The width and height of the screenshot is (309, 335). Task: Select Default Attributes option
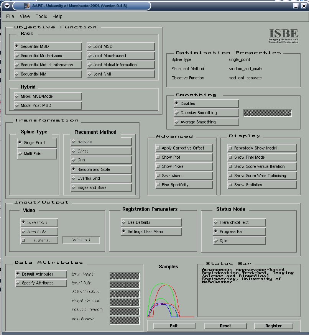pyautogui.click(x=41, y=274)
